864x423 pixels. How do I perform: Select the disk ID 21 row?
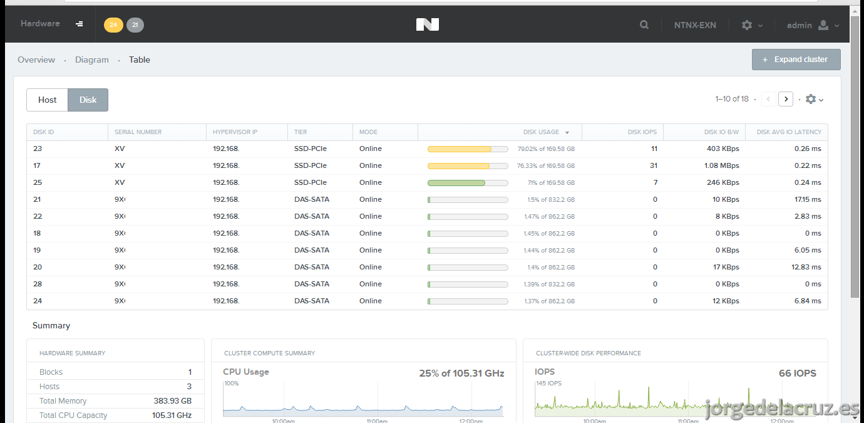point(427,199)
